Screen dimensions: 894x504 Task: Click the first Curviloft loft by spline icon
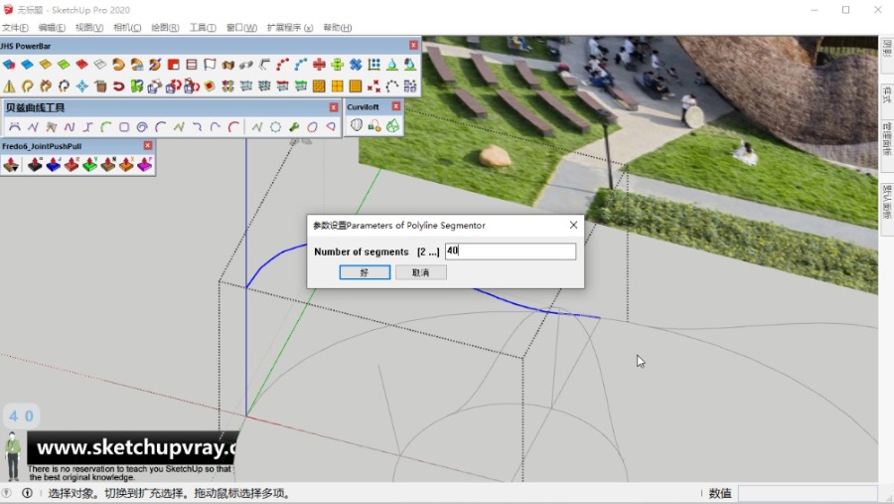tap(357, 125)
